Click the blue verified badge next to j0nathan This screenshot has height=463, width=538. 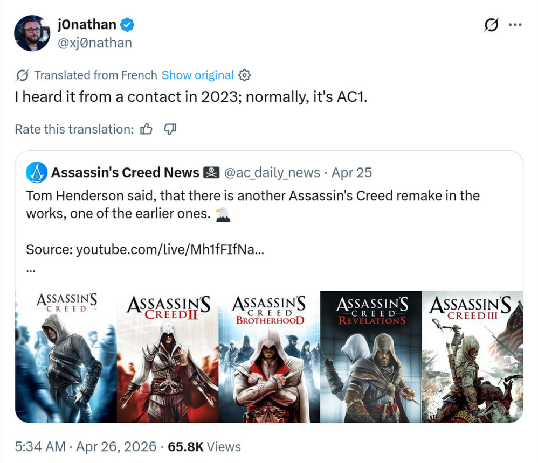tap(127, 25)
